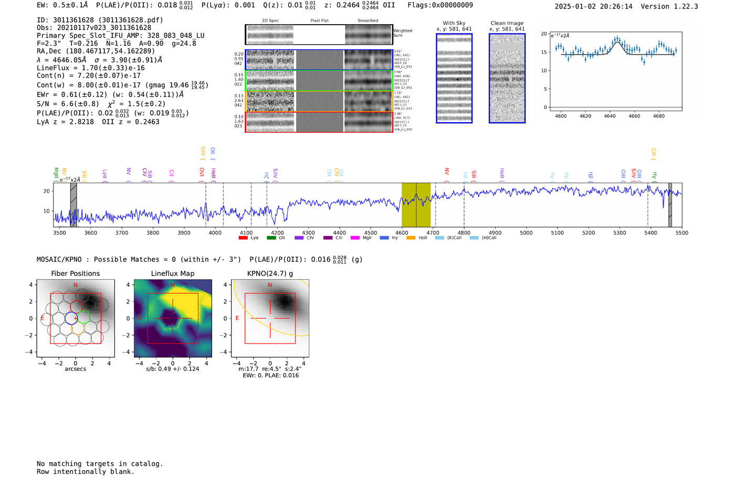Open the Fiber Positions panel image
The width and height of the screenshot is (735, 500).
[x=76, y=318]
